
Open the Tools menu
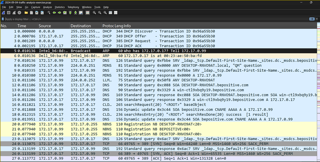(98, 7)
